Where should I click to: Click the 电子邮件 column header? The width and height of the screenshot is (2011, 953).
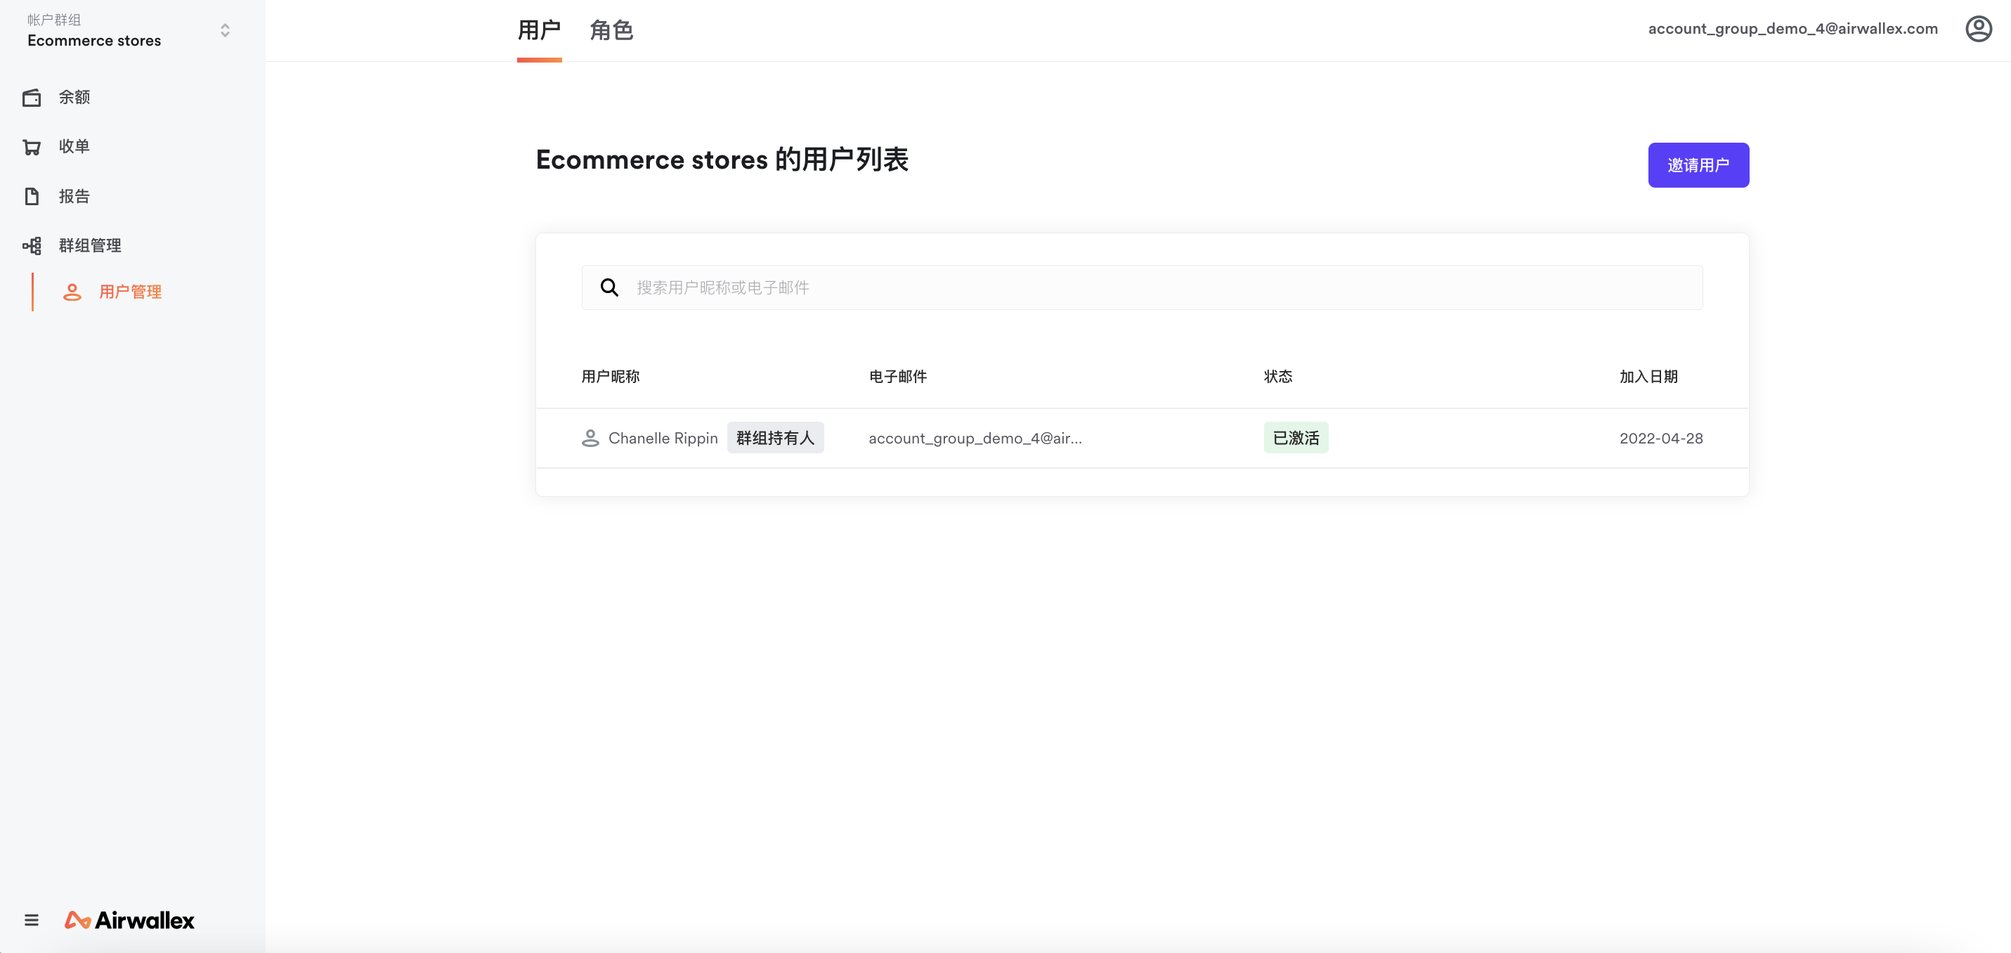coord(898,377)
